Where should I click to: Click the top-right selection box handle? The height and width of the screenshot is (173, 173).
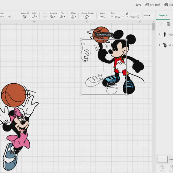pos(126,40)
